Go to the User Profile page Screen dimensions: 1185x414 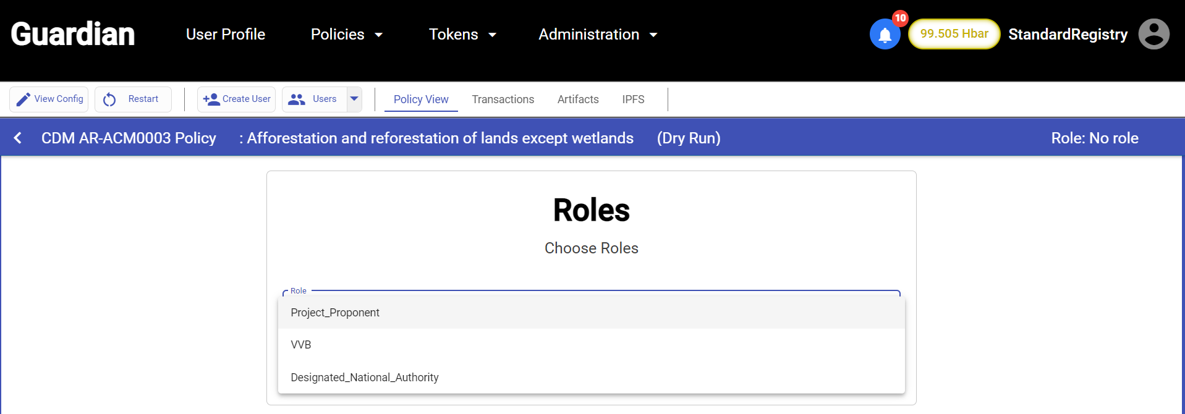pos(226,35)
